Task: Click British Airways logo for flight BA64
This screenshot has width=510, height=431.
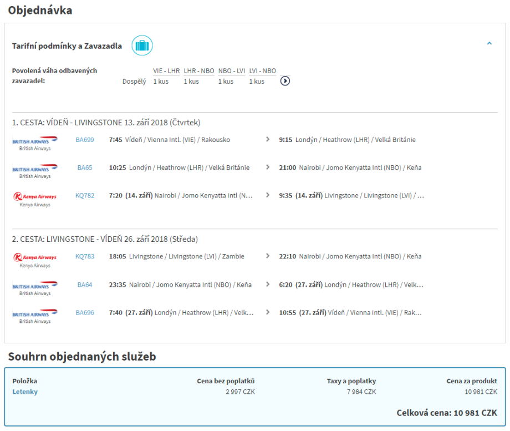Action: (35, 286)
